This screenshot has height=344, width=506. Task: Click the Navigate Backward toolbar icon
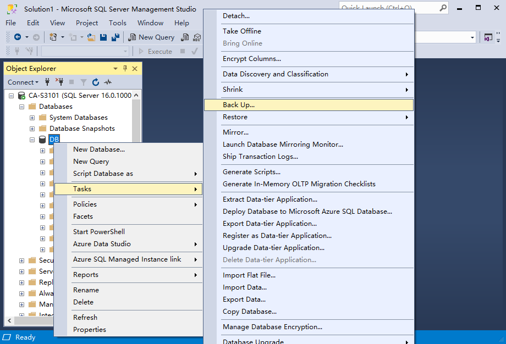[18, 37]
